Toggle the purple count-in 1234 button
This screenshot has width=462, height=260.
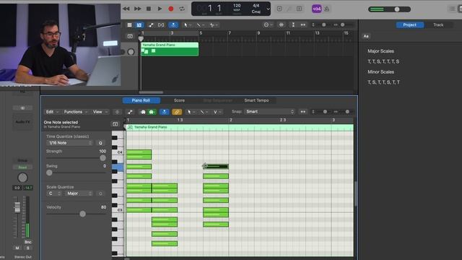pyautogui.click(x=316, y=9)
